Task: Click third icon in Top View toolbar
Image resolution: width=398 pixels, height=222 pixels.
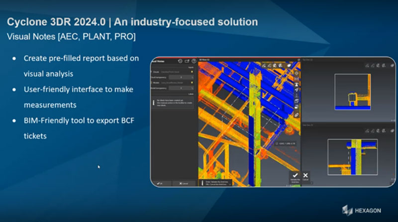Action: pos(378,66)
